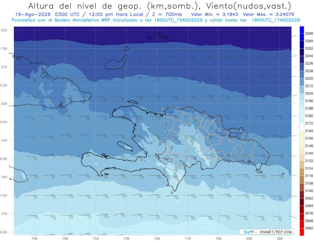Click the chart title 'Altura del nivel de geop.'
Viewport: 314px width, 242px height.
[85, 6]
